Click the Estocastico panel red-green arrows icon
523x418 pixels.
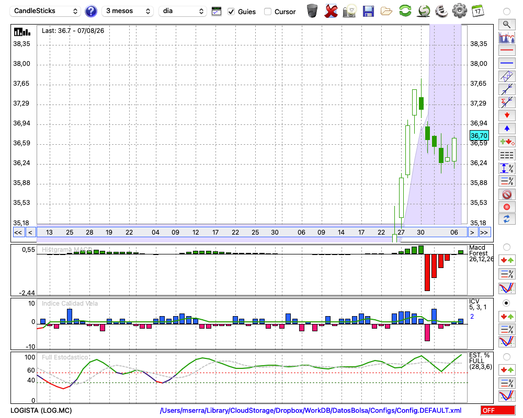[507, 369]
